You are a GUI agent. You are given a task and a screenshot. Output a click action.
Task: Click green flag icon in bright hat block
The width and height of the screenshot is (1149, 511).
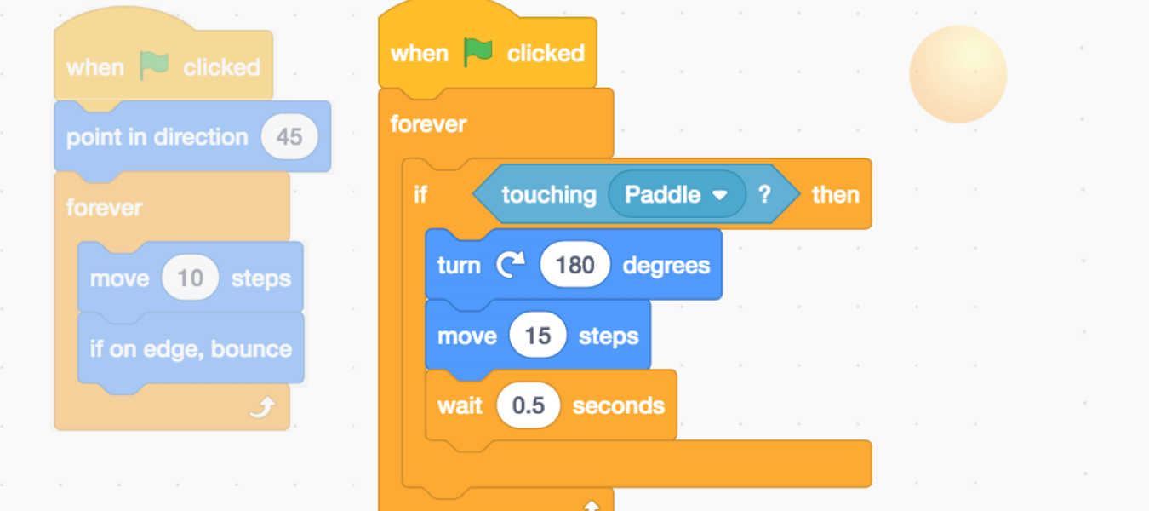pos(478,53)
